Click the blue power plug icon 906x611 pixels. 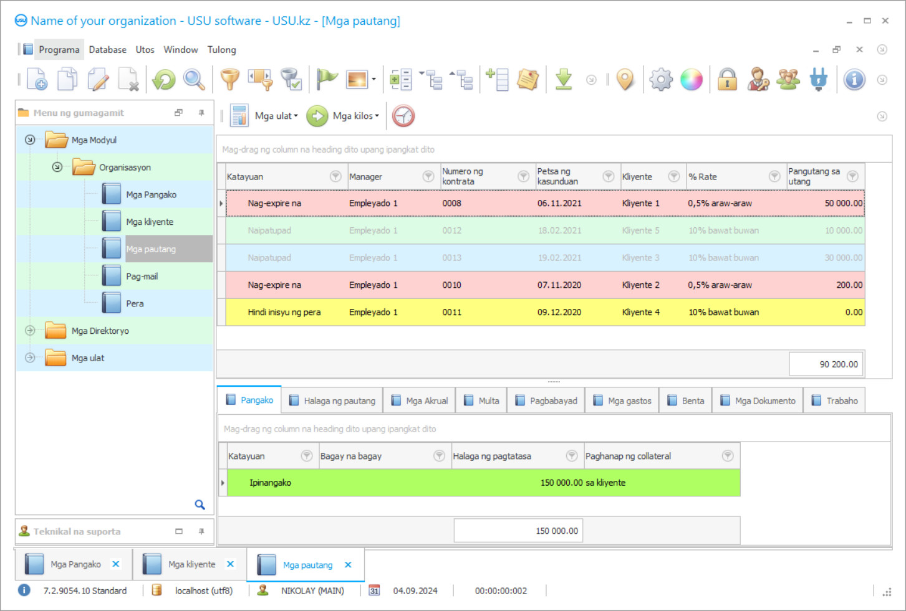click(x=819, y=80)
